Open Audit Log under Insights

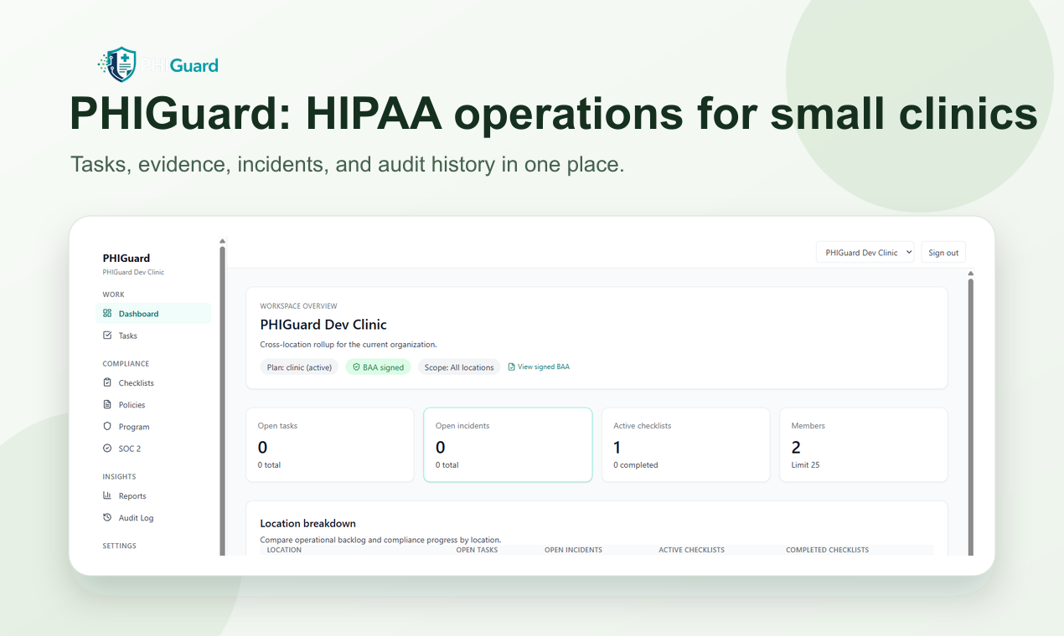(x=153, y=517)
